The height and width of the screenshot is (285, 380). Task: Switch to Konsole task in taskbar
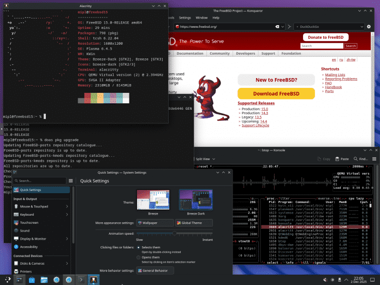tap(81, 280)
